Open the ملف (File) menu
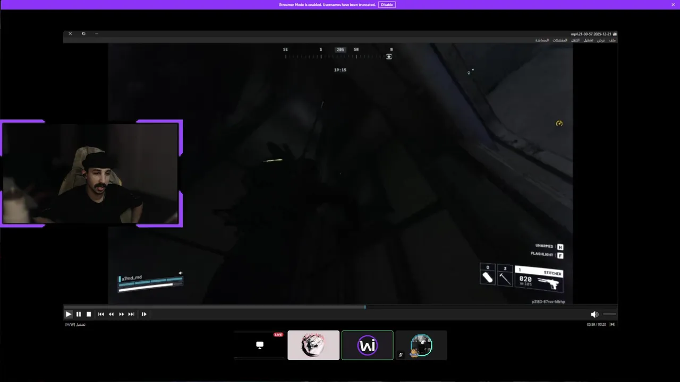680x382 pixels. [x=613, y=40]
